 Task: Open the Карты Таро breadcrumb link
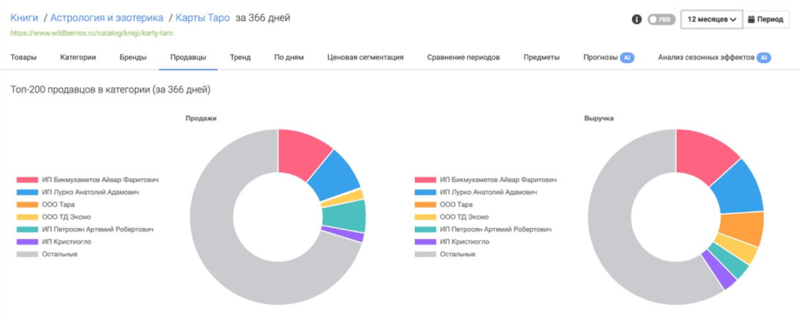coord(203,18)
